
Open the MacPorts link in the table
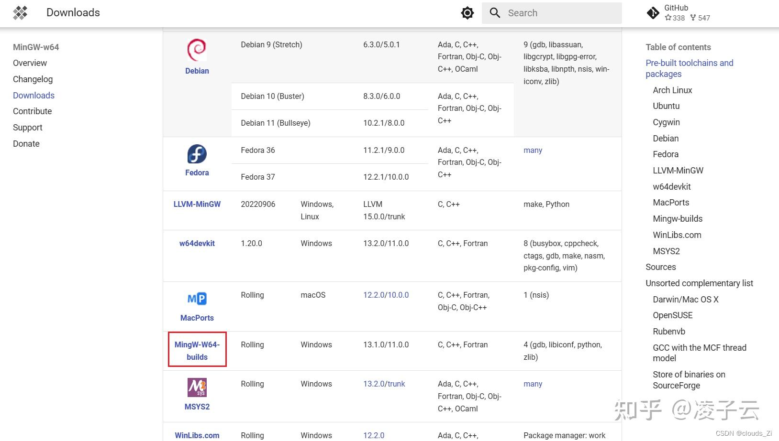click(x=197, y=318)
